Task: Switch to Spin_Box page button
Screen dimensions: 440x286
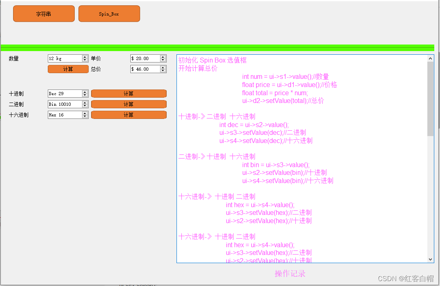Action: point(109,14)
